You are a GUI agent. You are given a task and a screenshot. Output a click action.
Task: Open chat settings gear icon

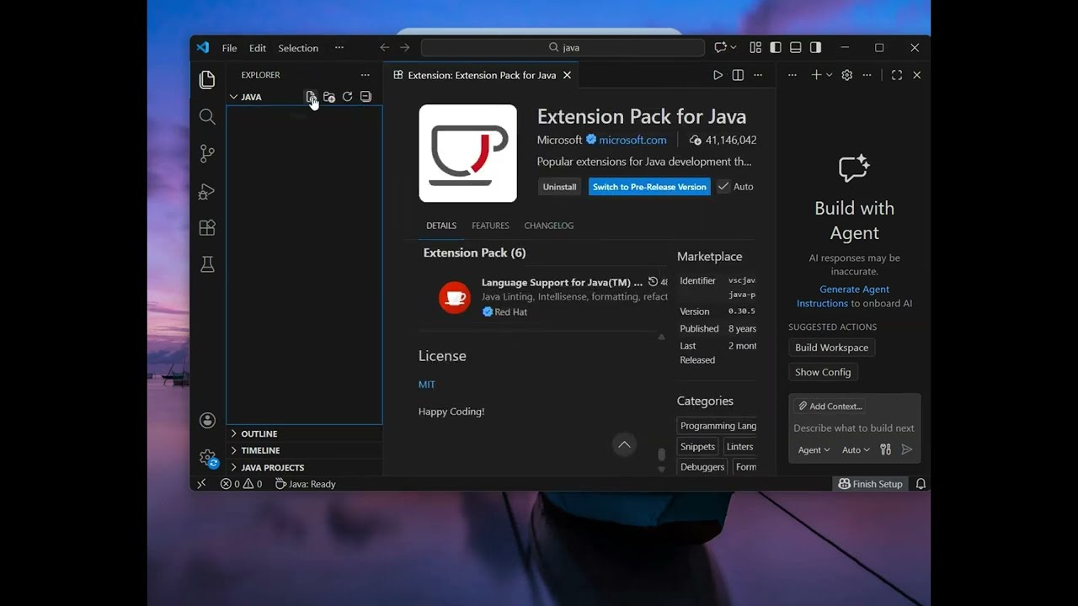(847, 75)
